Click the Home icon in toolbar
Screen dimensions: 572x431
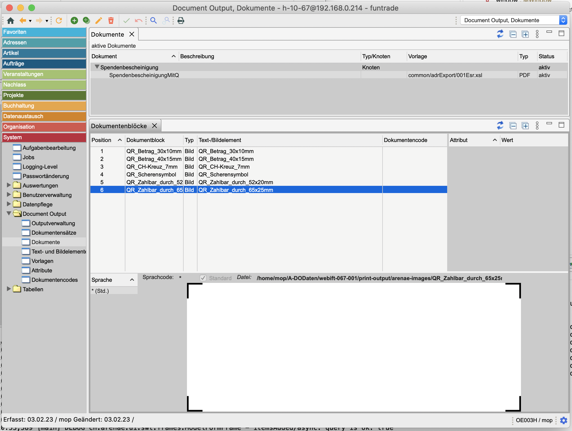pos(11,21)
